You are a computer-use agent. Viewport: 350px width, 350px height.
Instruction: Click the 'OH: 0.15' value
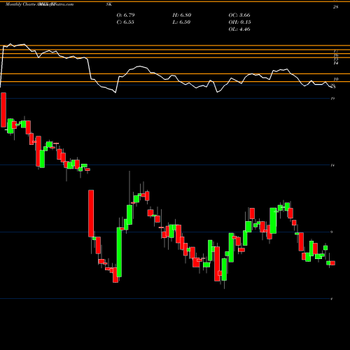point(239,22)
